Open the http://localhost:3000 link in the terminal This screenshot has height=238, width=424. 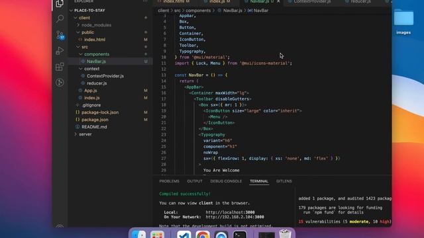point(230,212)
